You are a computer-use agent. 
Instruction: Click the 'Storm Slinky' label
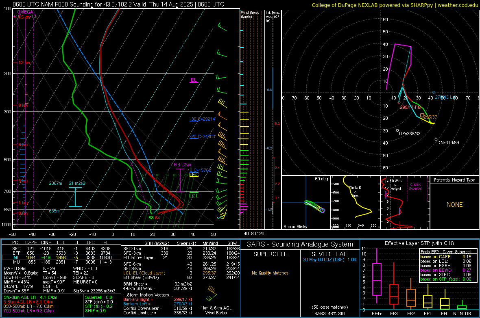click(x=295, y=227)
